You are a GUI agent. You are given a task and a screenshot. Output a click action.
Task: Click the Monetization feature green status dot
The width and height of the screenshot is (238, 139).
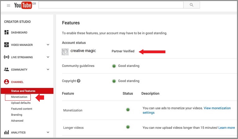point(128,110)
